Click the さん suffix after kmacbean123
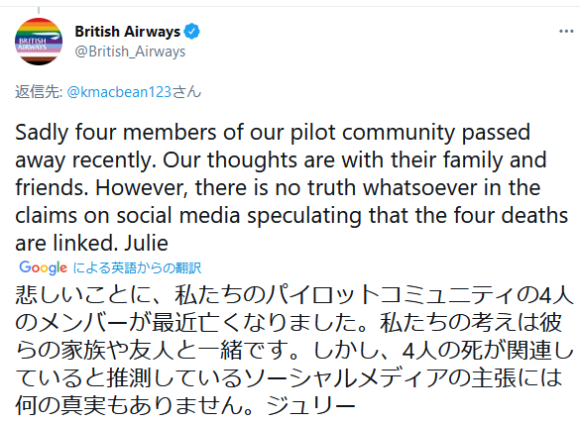 coord(186,91)
